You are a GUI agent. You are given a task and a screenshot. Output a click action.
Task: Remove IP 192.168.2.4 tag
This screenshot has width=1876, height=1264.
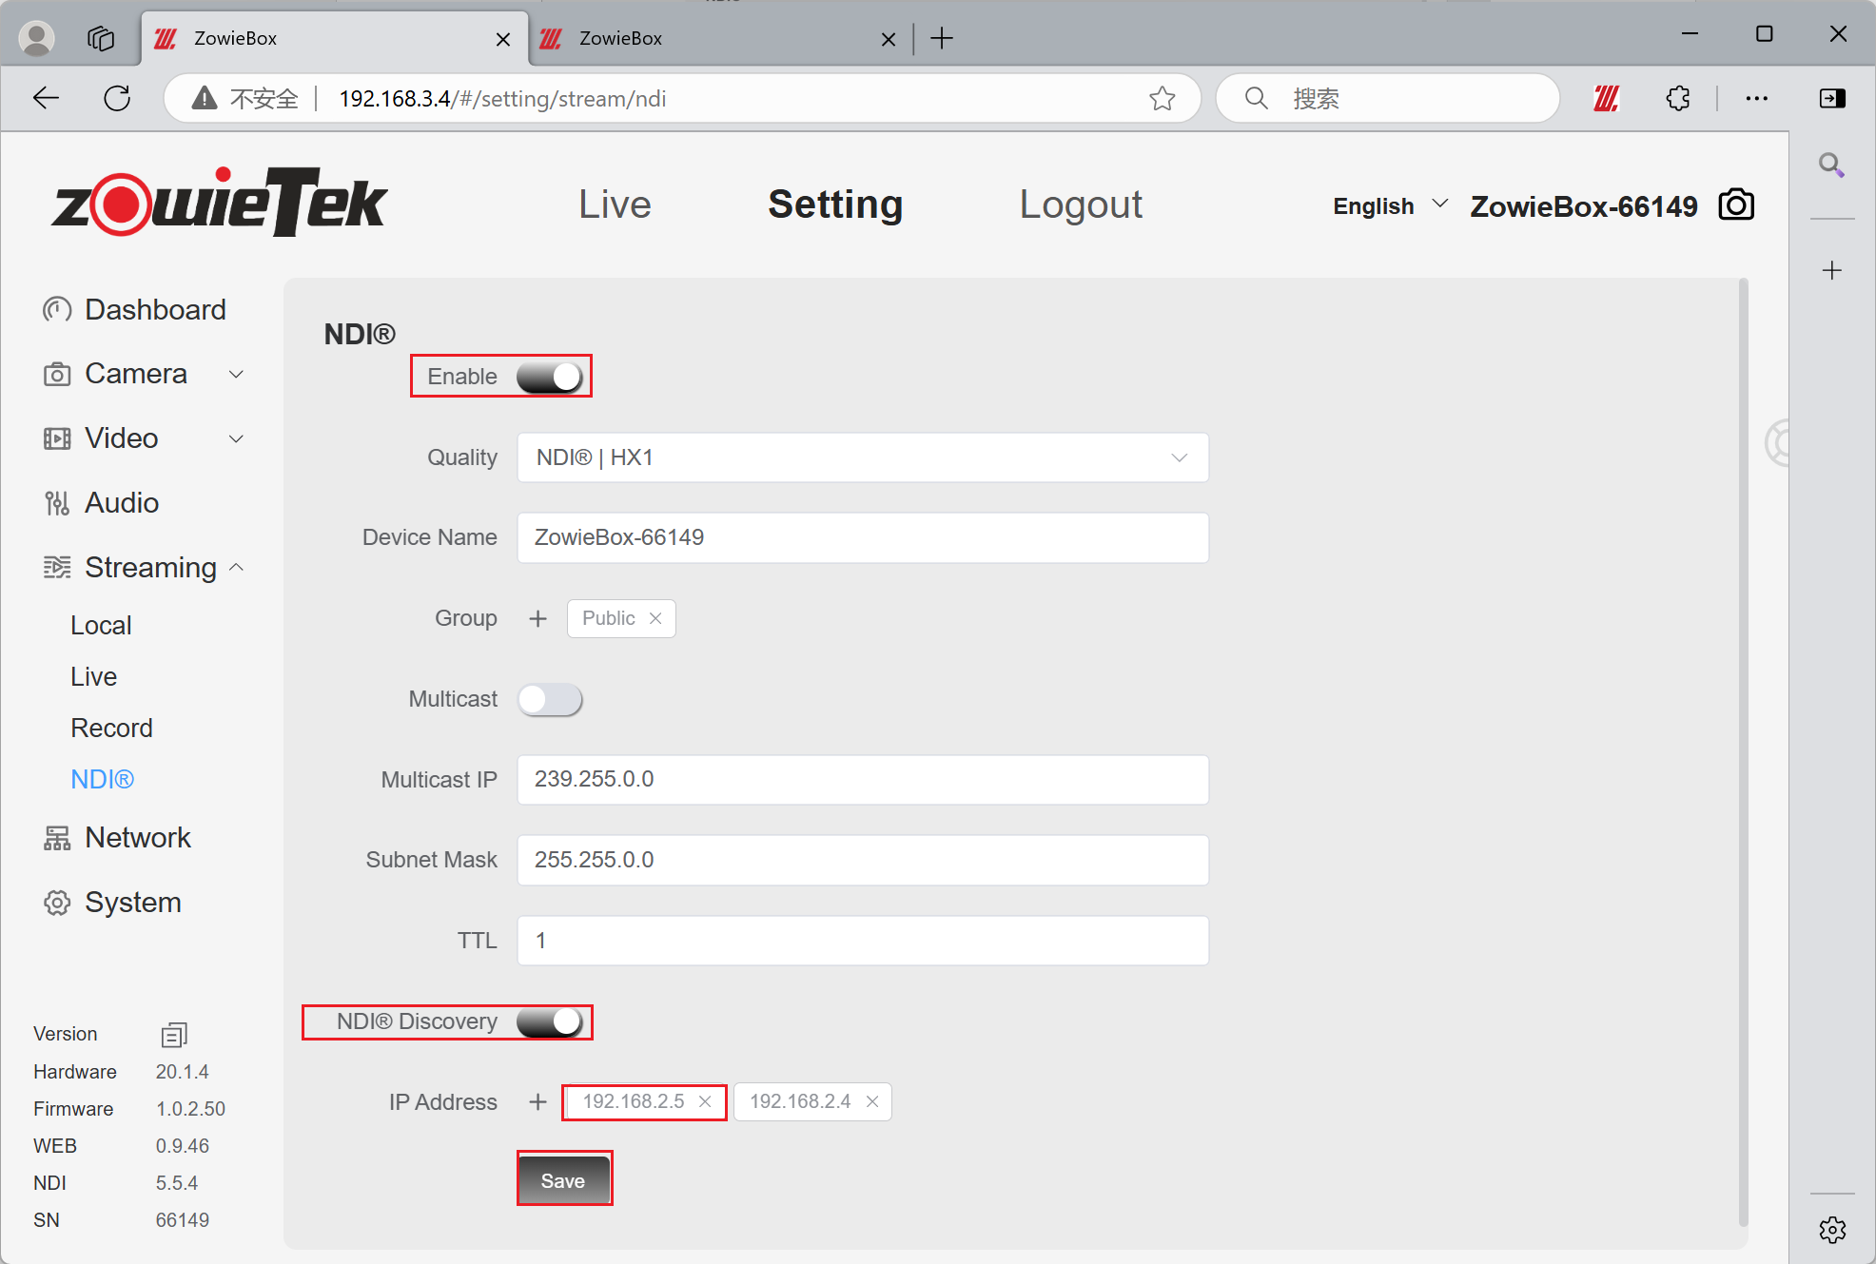click(872, 1102)
